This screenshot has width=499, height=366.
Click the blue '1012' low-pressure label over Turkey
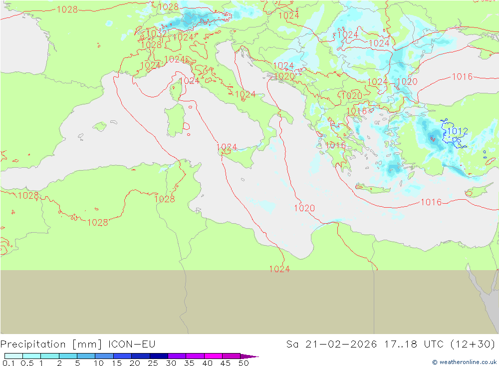point(458,131)
